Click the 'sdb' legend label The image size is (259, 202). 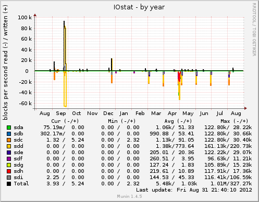[x=18, y=134]
